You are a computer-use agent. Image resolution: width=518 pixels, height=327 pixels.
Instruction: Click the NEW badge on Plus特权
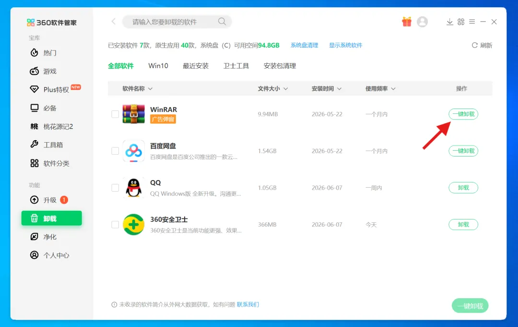[76, 87]
